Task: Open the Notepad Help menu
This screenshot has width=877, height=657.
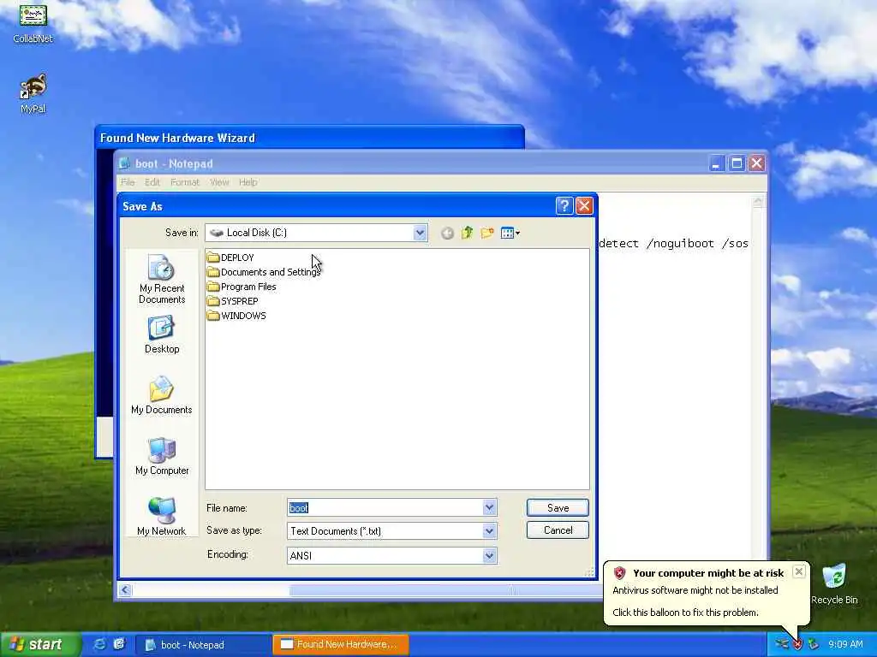Action: (248, 182)
